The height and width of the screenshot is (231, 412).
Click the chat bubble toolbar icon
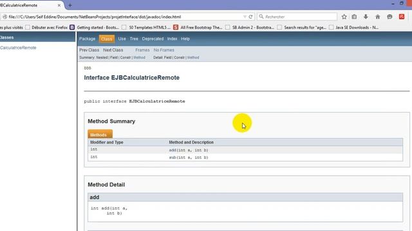389,17
